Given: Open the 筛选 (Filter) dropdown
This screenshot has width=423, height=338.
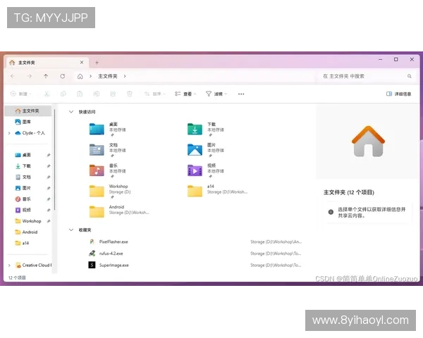Looking at the screenshot, I should coord(216,94).
